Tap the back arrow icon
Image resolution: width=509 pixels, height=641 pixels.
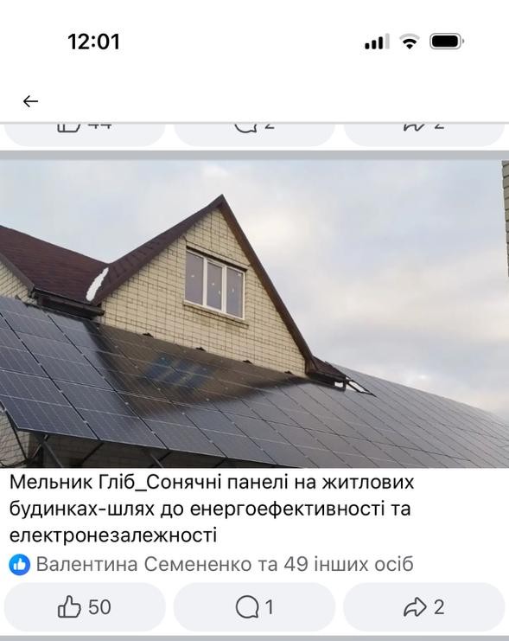tap(30, 101)
